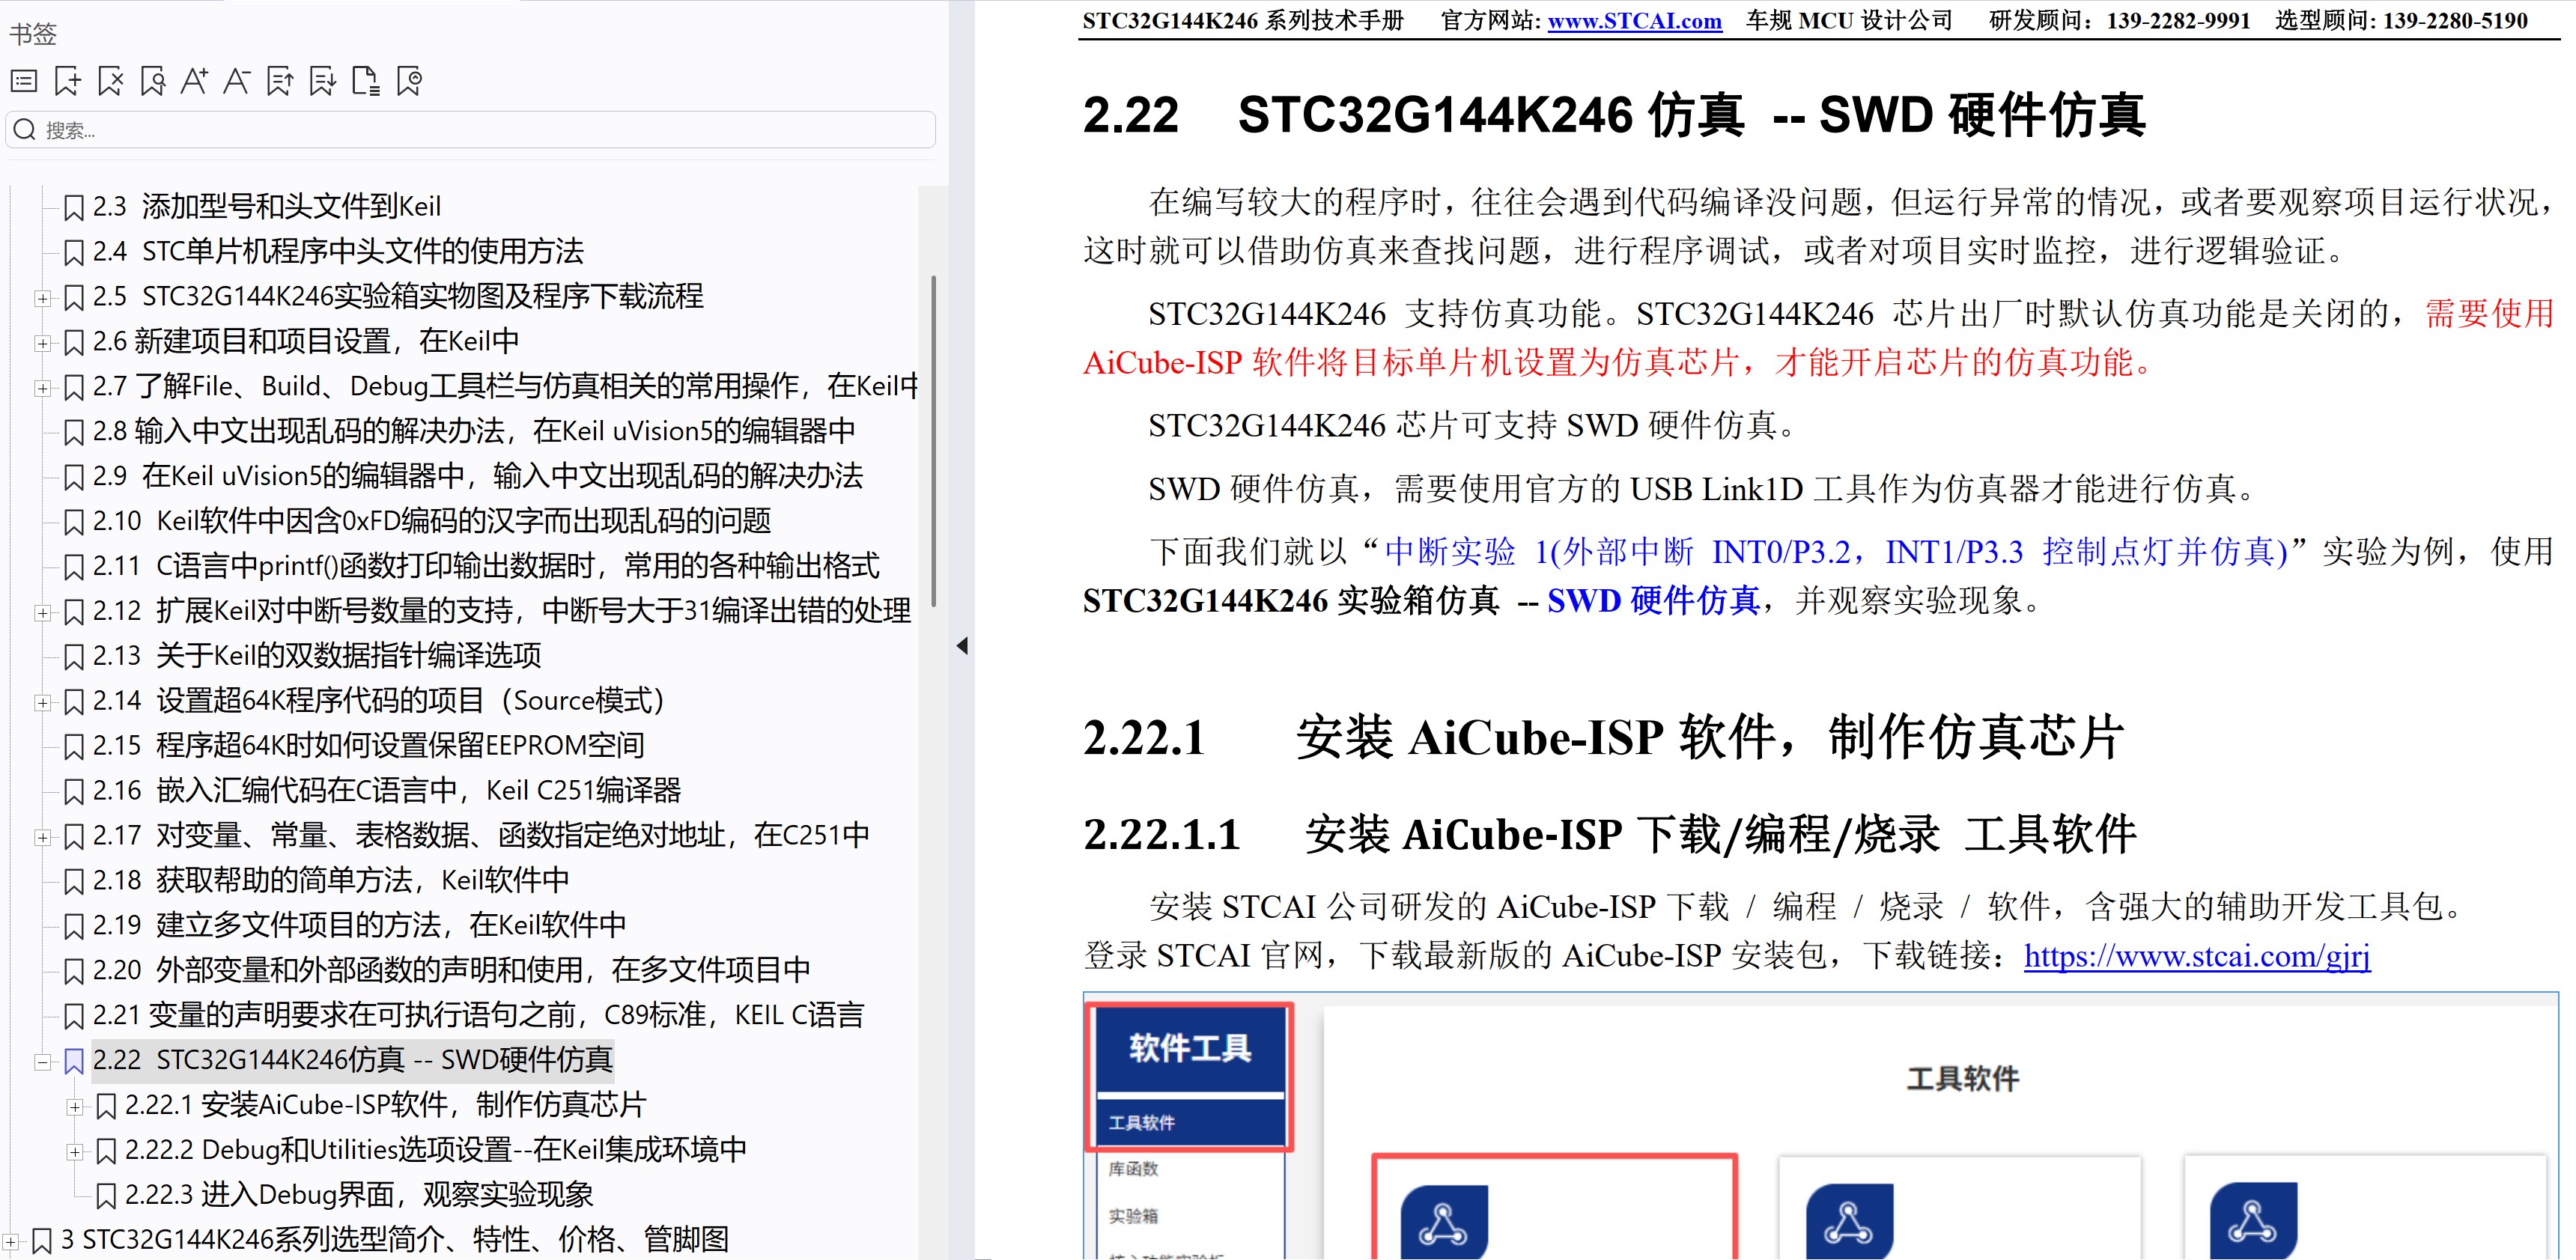
Task: Open bookmark 2.8 输入中文出现乱码的解决办法
Action: pos(474,431)
